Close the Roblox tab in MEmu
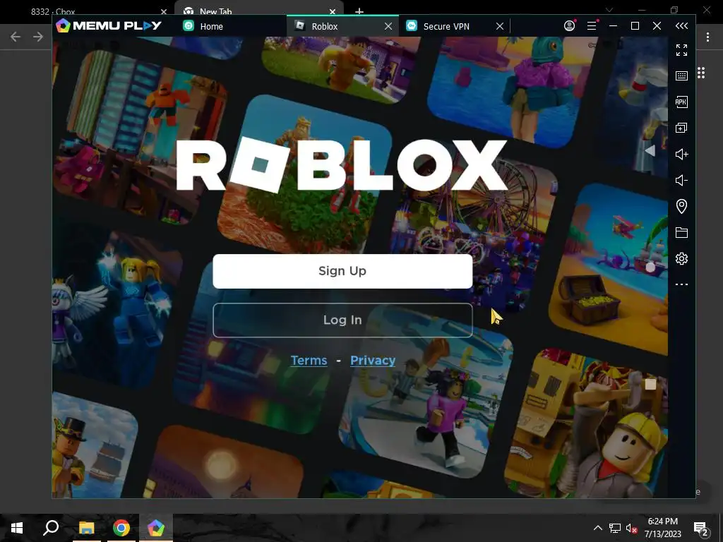The width and height of the screenshot is (723, 542). click(x=388, y=26)
